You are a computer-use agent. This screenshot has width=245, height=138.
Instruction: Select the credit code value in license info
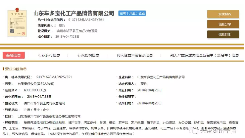tap(54, 77)
